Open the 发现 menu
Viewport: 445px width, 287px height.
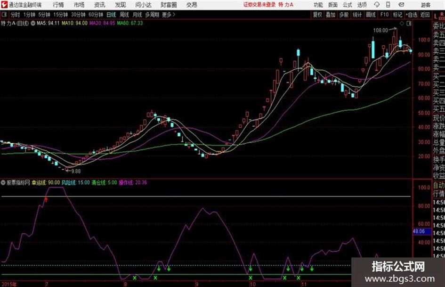click(121, 5)
